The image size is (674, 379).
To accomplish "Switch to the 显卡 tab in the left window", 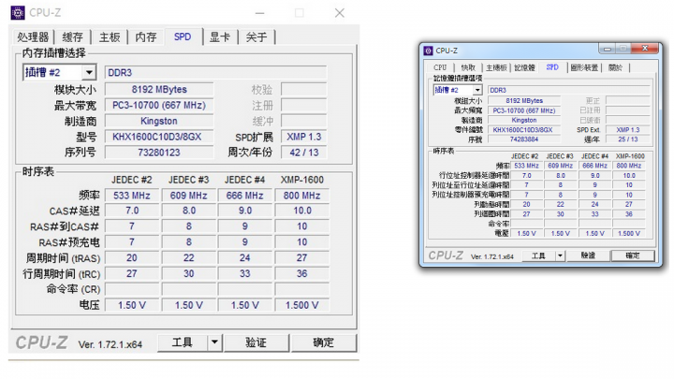I will tap(220, 36).
